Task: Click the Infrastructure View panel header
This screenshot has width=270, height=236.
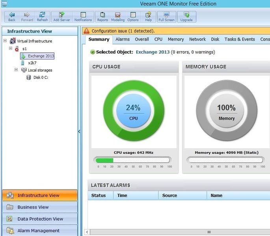Action: [x=40, y=31]
